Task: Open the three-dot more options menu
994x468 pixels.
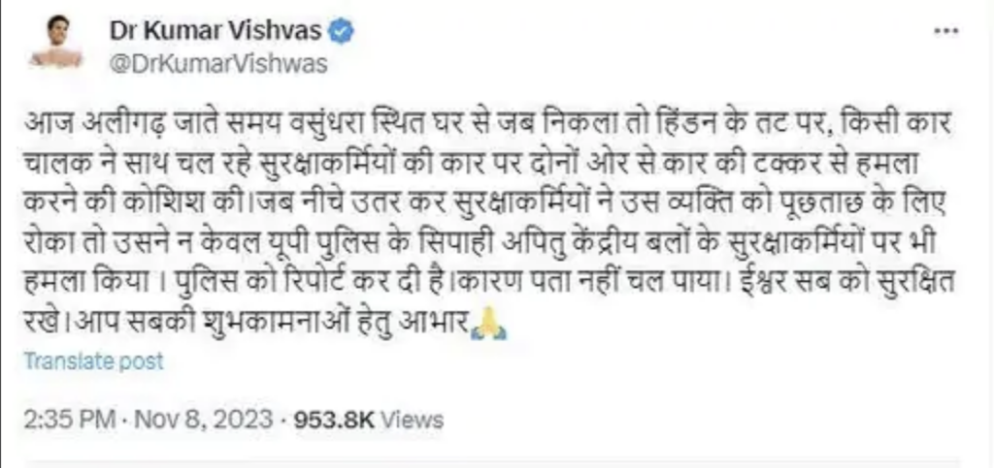Action: pos(945,32)
